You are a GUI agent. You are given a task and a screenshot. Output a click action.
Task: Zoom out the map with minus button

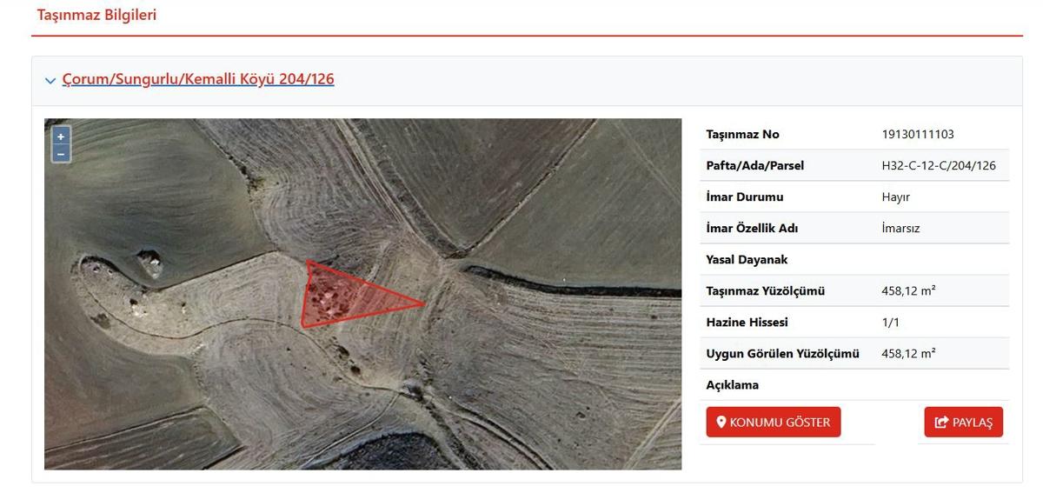coord(61,154)
